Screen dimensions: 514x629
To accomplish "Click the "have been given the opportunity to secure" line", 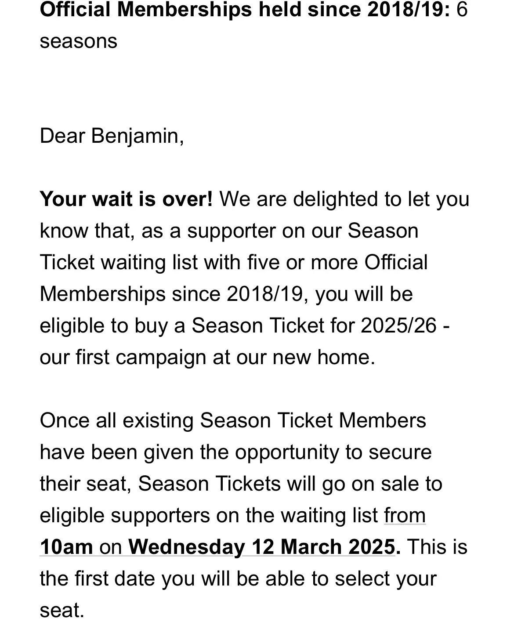I will point(235,452).
